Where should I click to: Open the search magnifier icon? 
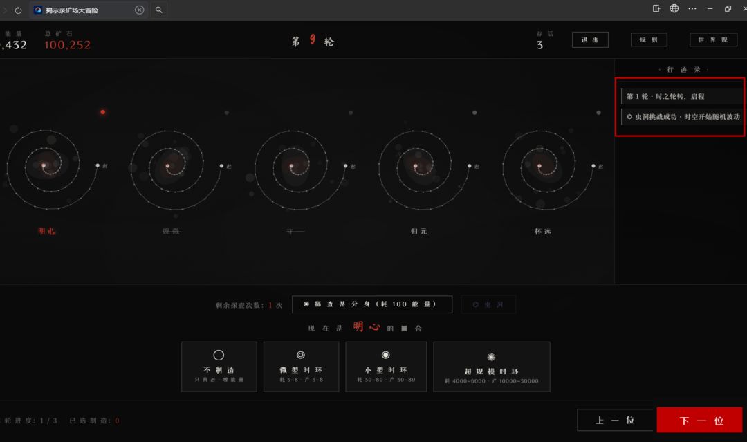[x=158, y=10]
